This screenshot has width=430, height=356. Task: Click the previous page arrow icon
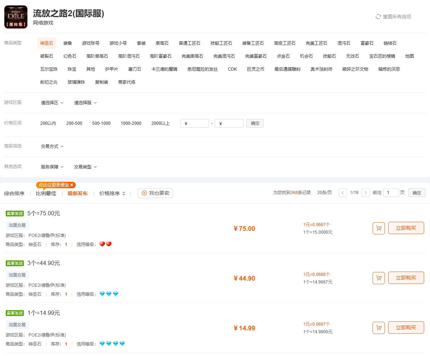(342, 193)
